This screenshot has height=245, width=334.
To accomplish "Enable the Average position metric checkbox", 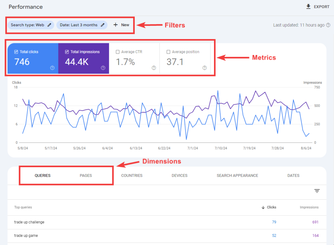I will 168,51.
